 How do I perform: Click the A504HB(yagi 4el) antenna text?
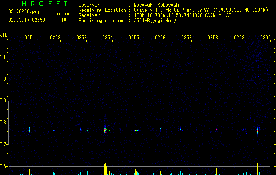(155, 21)
